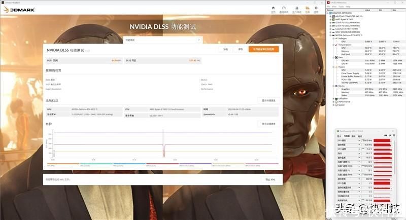Click HWMonitor app title icon

coord(328,3)
